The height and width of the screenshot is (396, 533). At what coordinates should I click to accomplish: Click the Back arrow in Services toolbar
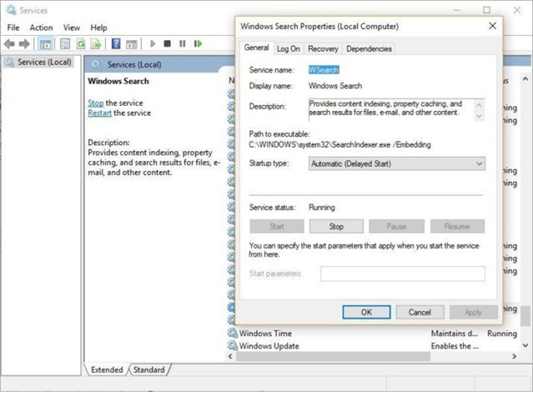coord(9,44)
